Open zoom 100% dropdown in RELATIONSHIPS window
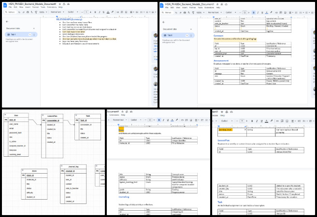Screen dimensions: 317x217 pos(43,12)
